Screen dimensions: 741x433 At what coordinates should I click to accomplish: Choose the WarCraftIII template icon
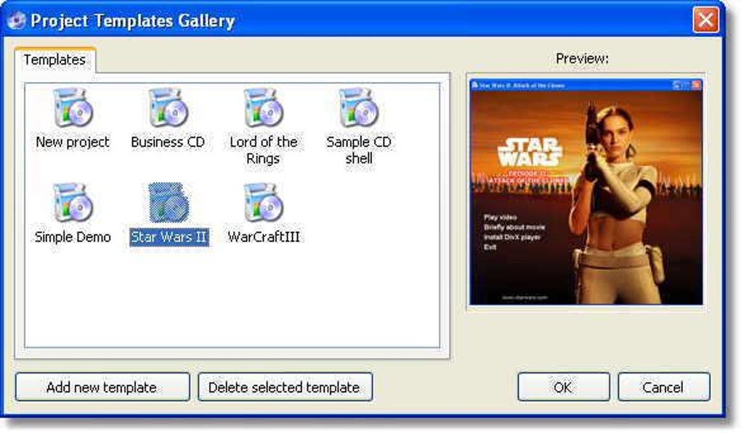click(x=263, y=203)
